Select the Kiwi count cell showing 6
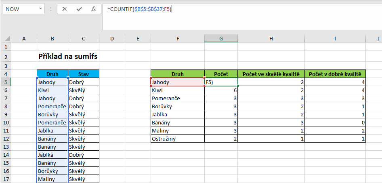Image resolution: width=382 pixels, height=183 pixels. click(221, 90)
